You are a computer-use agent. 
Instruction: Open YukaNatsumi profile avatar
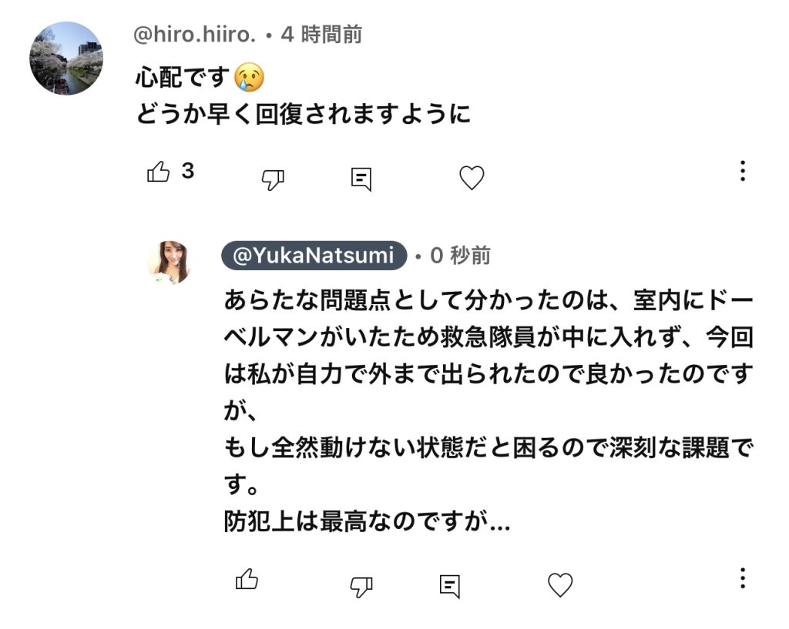point(169,263)
